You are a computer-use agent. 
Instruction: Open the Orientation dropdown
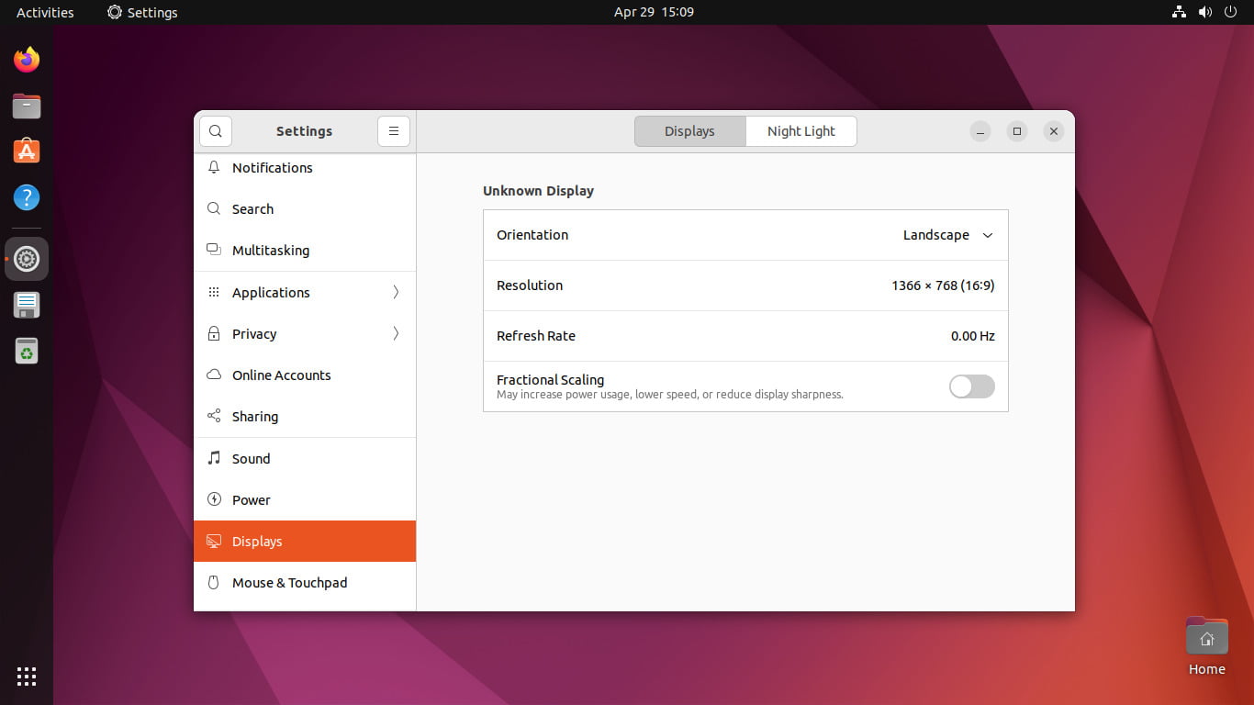tap(947, 235)
